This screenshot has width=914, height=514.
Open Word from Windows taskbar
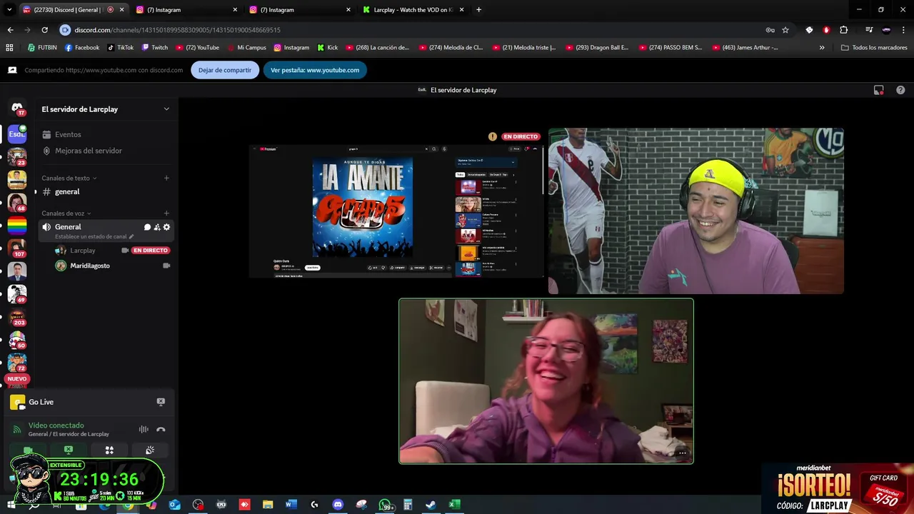pyautogui.click(x=291, y=505)
